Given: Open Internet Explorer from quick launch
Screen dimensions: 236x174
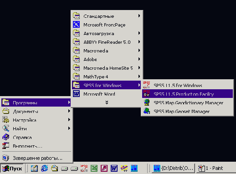Looking at the screenshot, I should [x=45, y=168].
